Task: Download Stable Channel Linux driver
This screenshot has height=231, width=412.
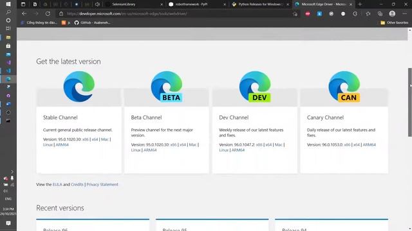Action: click(x=48, y=144)
